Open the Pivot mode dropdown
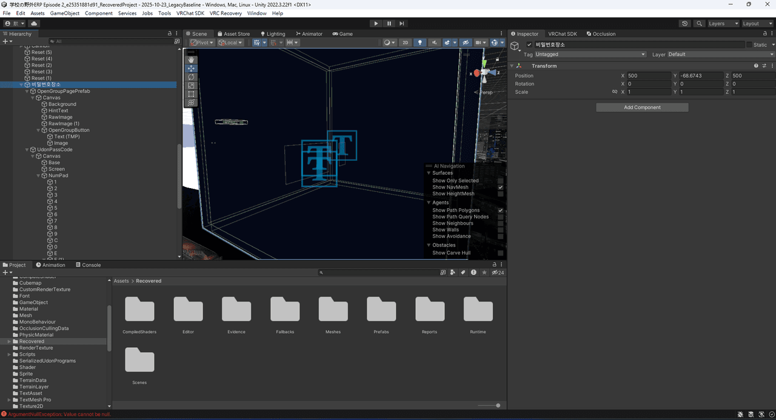The width and height of the screenshot is (776, 420). coord(202,42)
